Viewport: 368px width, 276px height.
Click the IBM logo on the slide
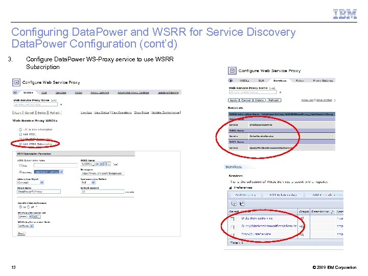pyautogui.click(x=345, y=14)
